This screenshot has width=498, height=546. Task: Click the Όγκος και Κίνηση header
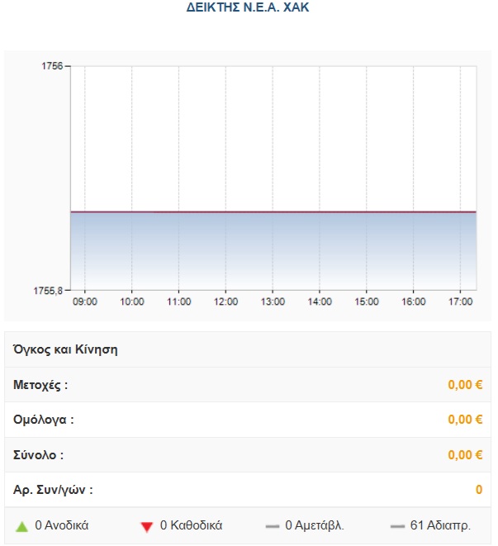65,349
